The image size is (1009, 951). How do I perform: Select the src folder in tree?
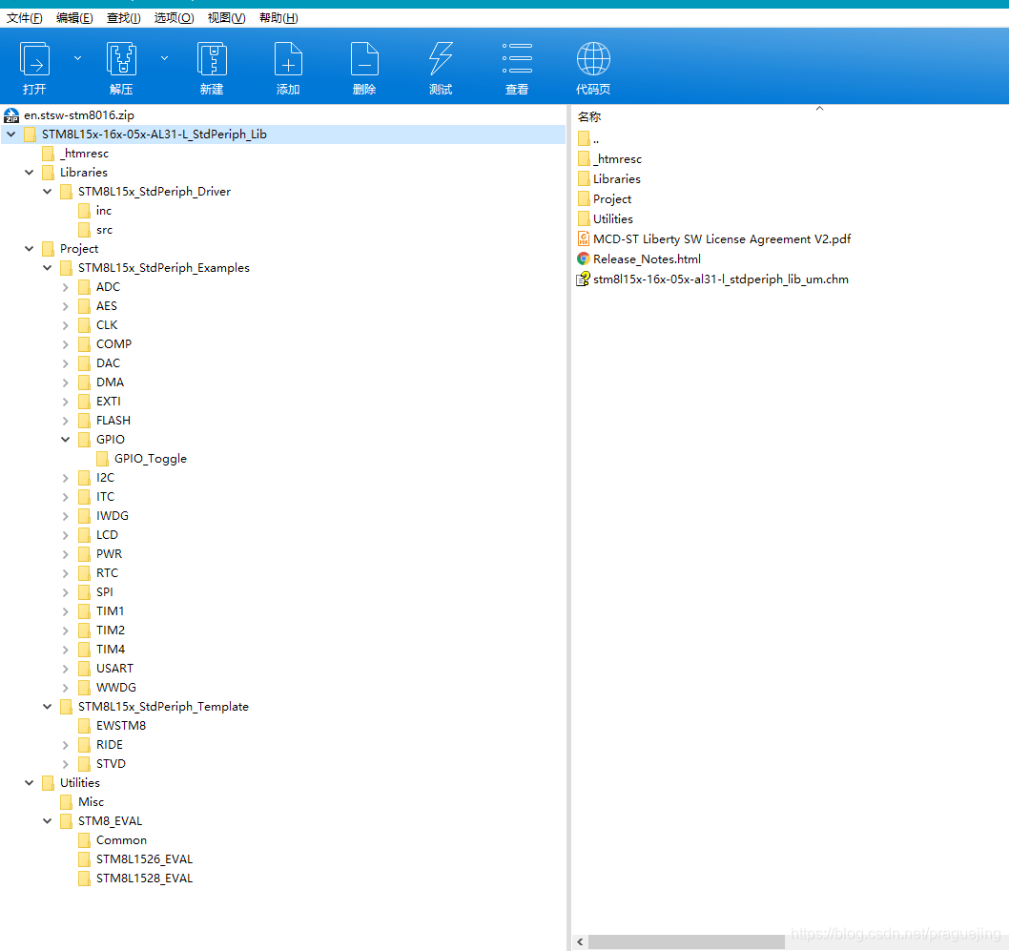[x=104, y=230]
